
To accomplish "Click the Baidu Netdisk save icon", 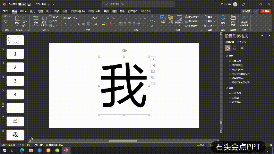I will click(244, 18).
